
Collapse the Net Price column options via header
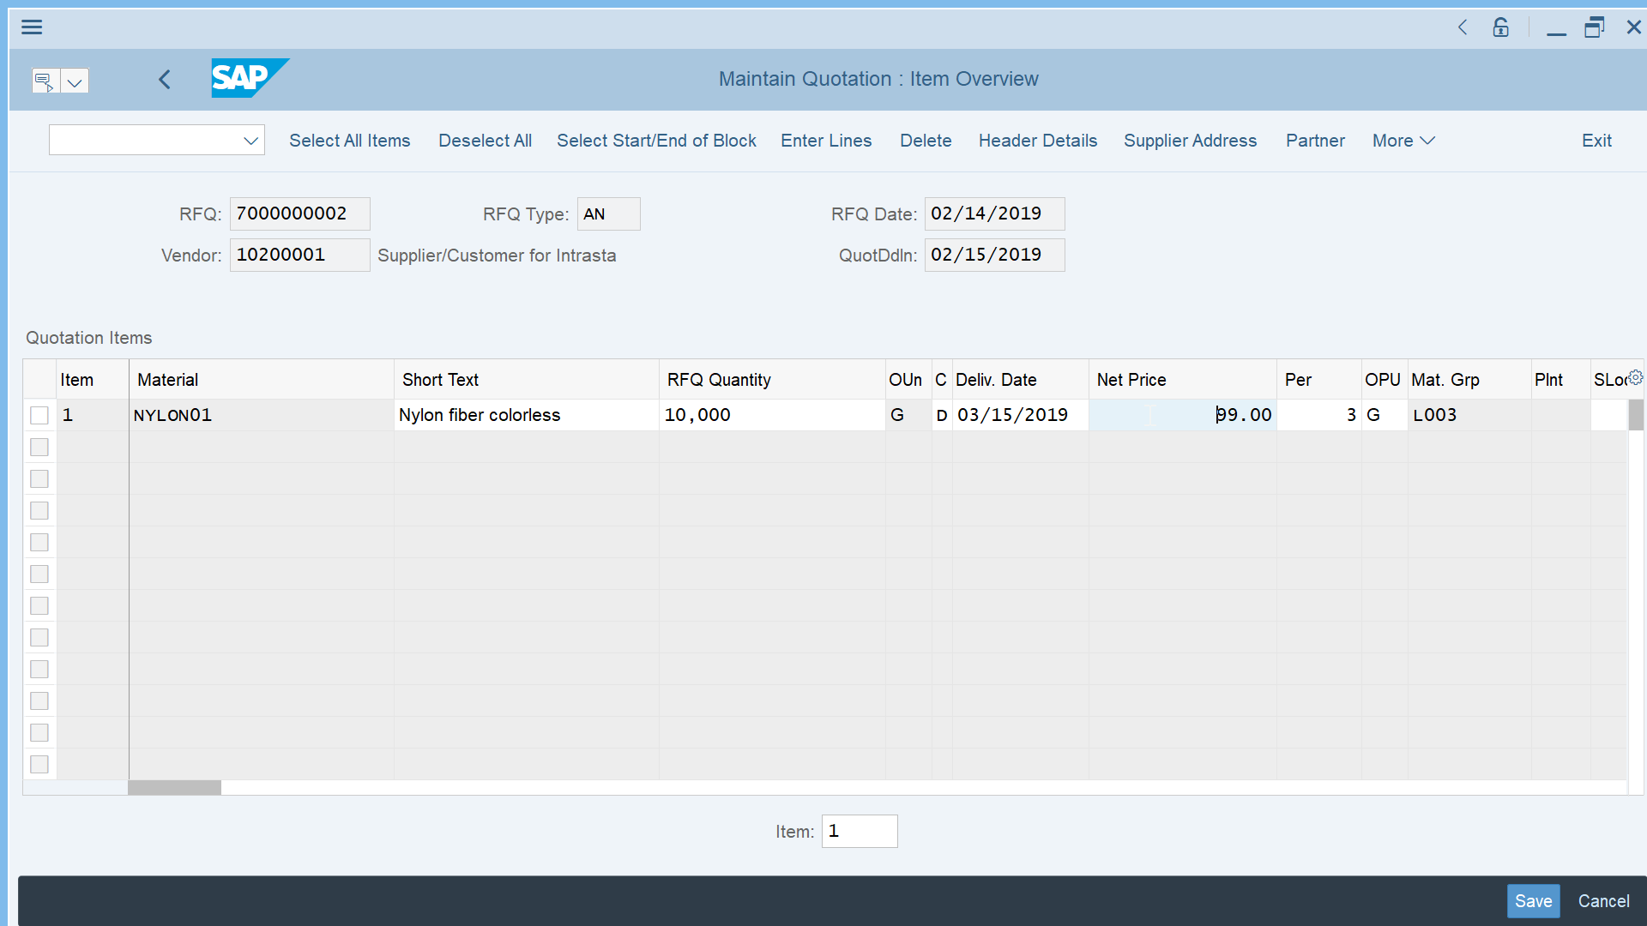pyautogui.click(x=1131, y=379)
